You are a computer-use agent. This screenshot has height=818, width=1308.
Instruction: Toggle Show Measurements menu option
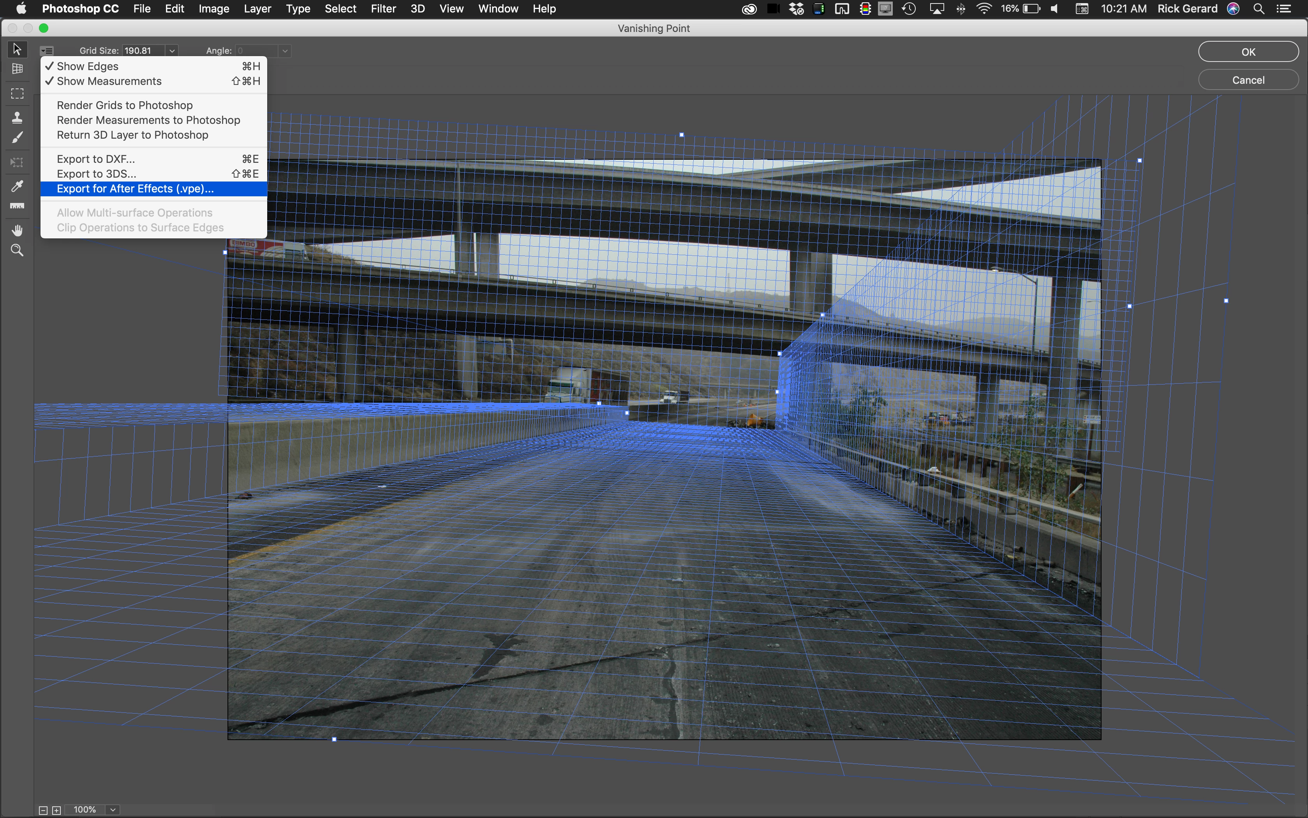109,81
